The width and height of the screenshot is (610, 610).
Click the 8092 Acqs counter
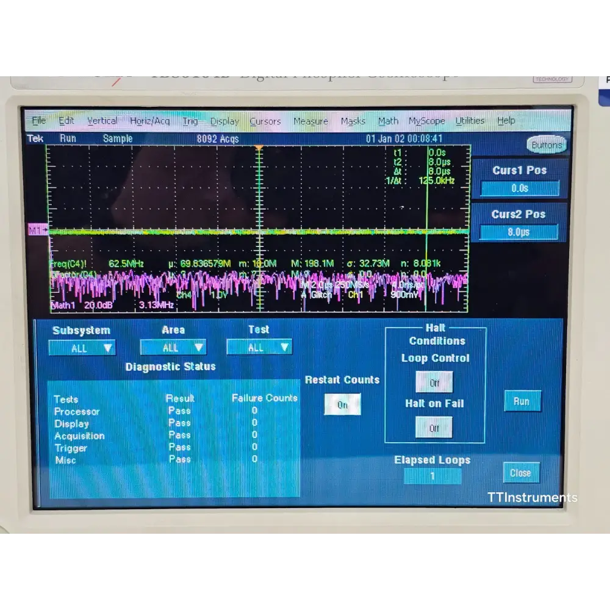(218, 139)
